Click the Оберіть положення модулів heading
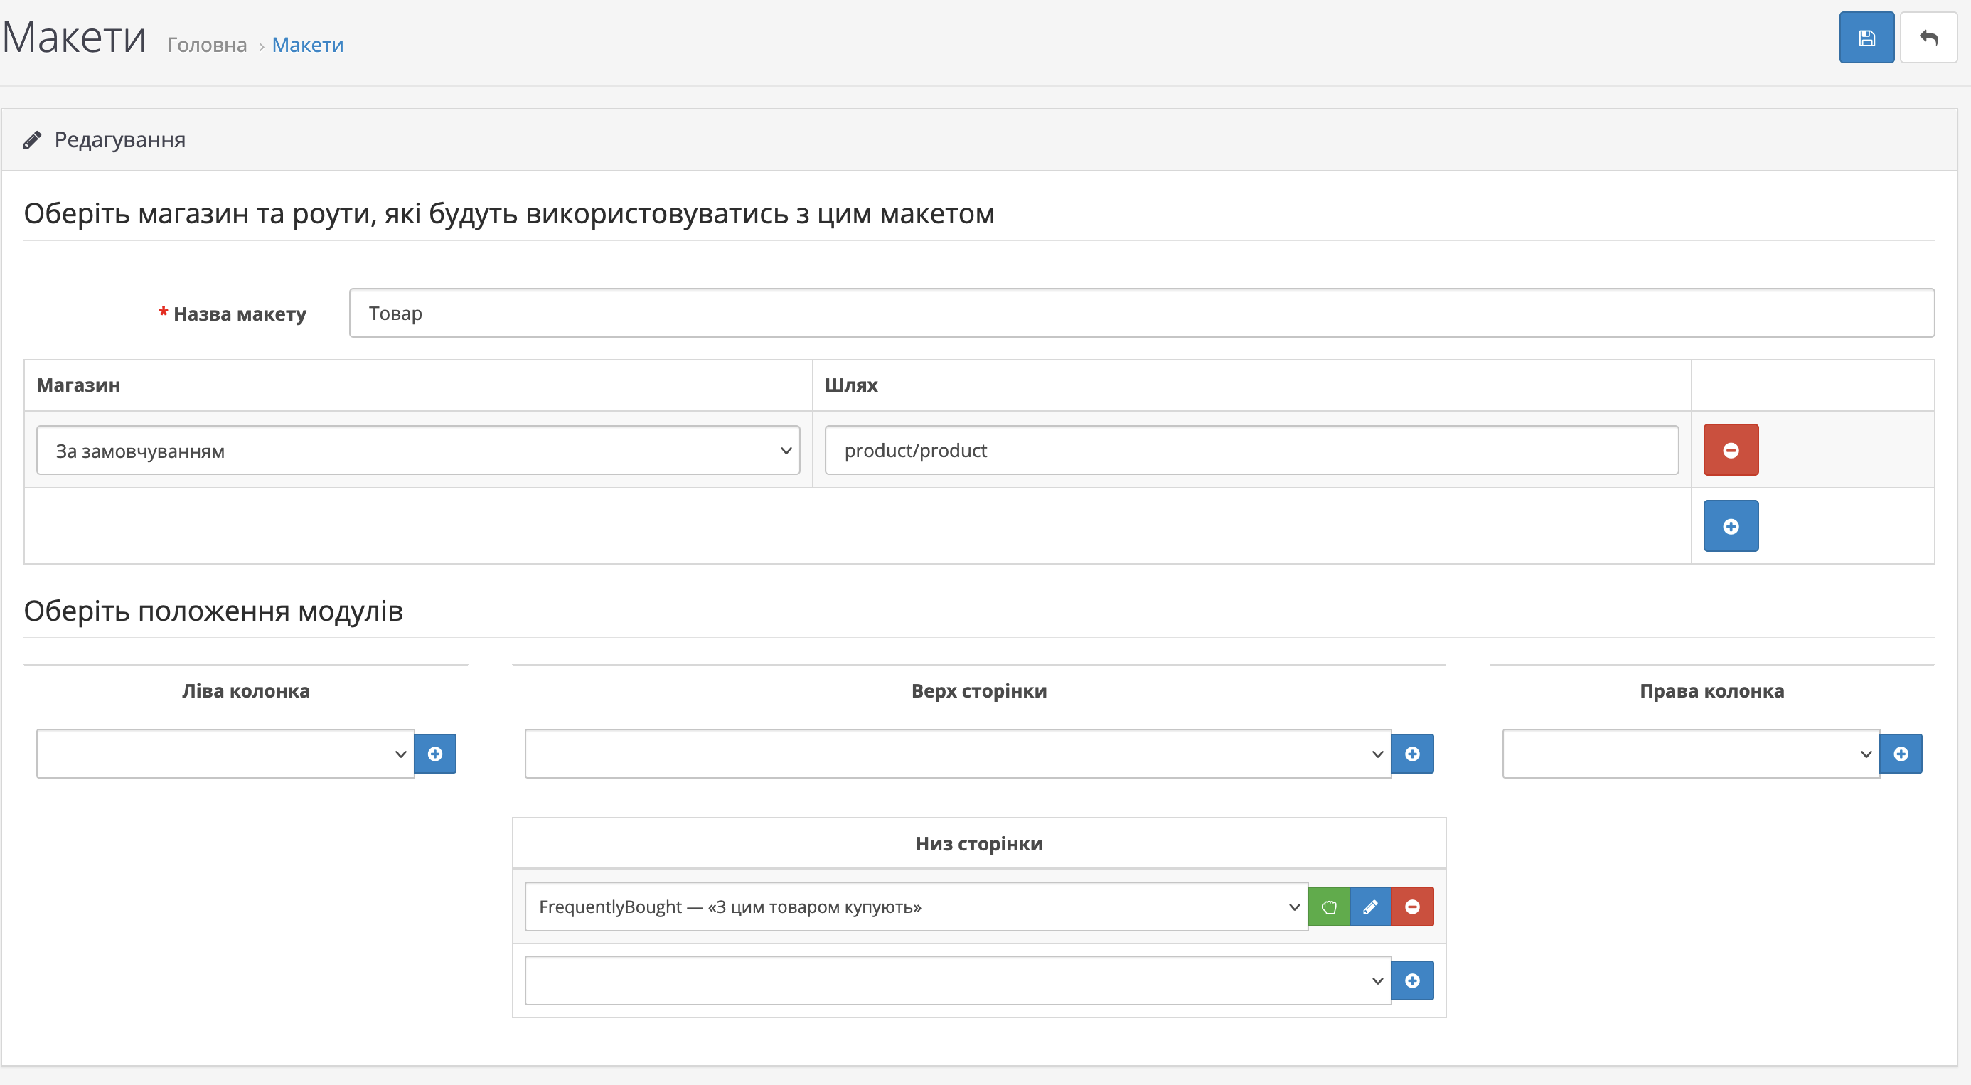 click(x=213, y=611)
